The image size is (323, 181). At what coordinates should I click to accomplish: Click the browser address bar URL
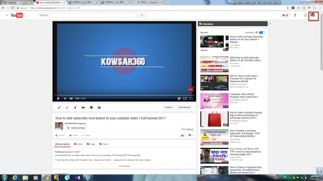pyautogui.click(x=55, y=8)
